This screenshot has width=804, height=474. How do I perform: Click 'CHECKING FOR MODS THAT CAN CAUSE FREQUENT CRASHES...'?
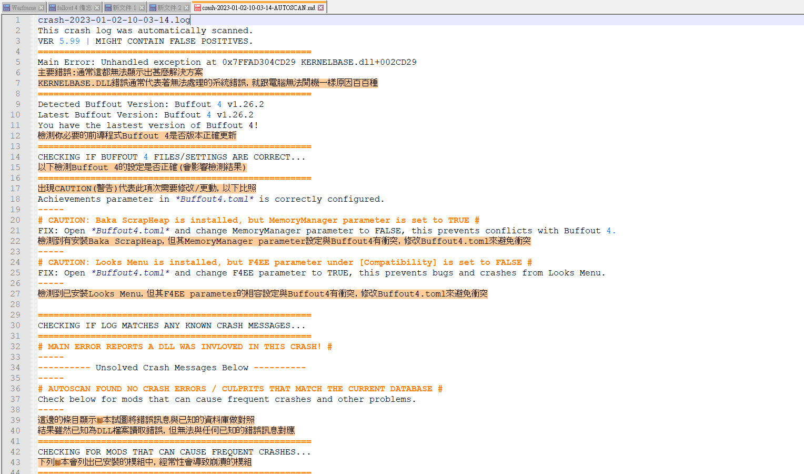174,452
